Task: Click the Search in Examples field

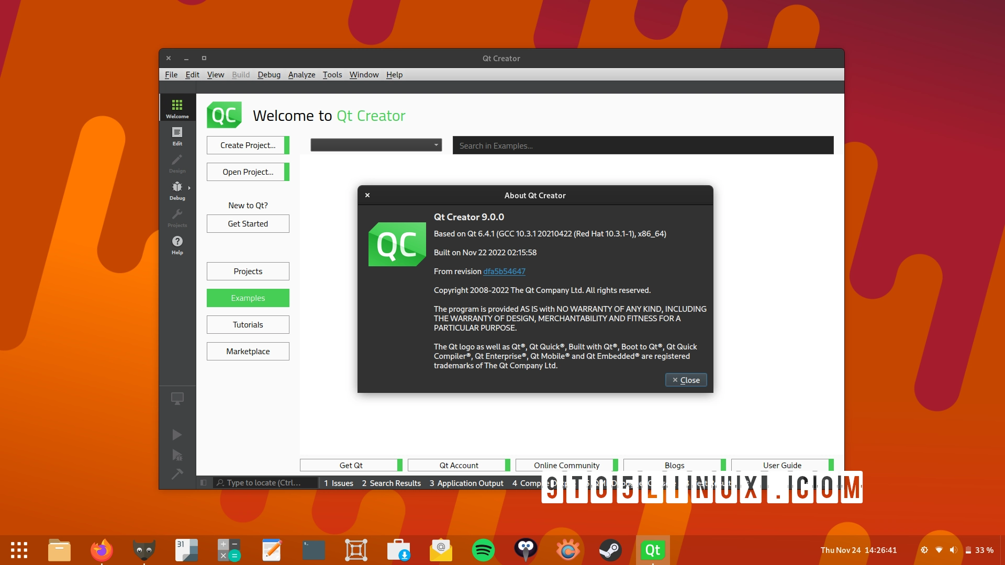Action: pos(643,145)
